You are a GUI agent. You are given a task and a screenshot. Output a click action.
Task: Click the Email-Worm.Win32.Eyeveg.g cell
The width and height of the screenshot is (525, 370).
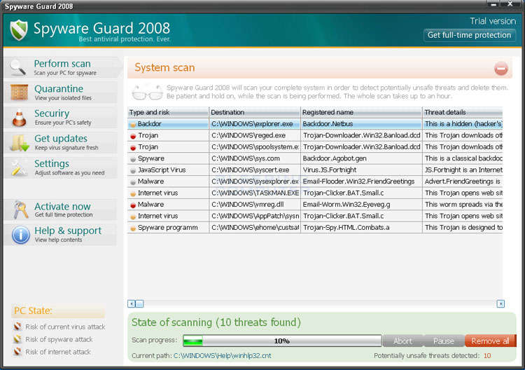point(362,205)
